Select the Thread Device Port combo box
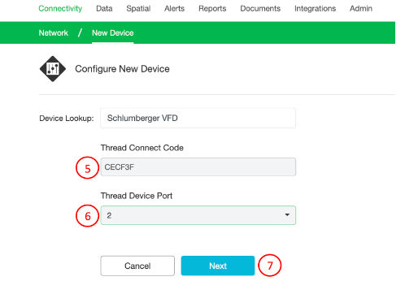This screenshot has height=294, width=405. (198, 215)
